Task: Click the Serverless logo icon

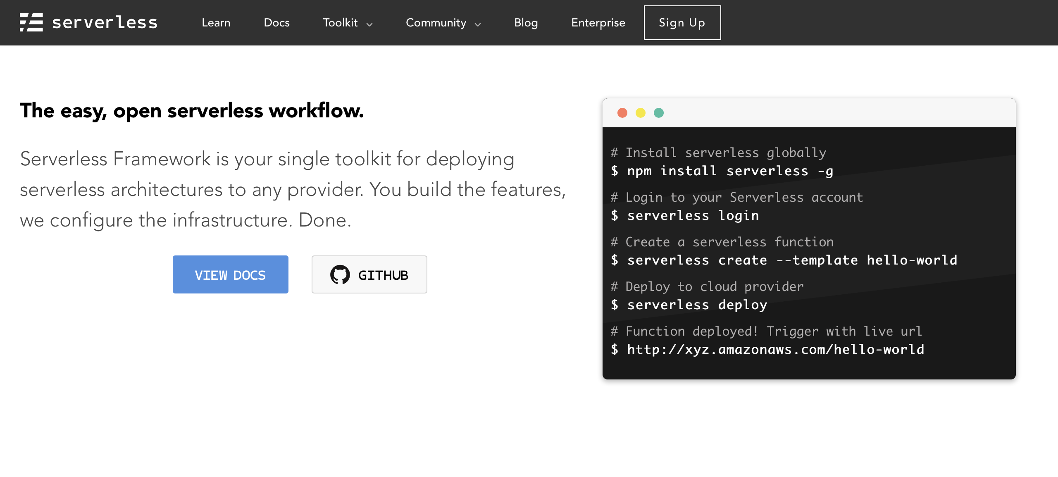Action: [31, 22]
